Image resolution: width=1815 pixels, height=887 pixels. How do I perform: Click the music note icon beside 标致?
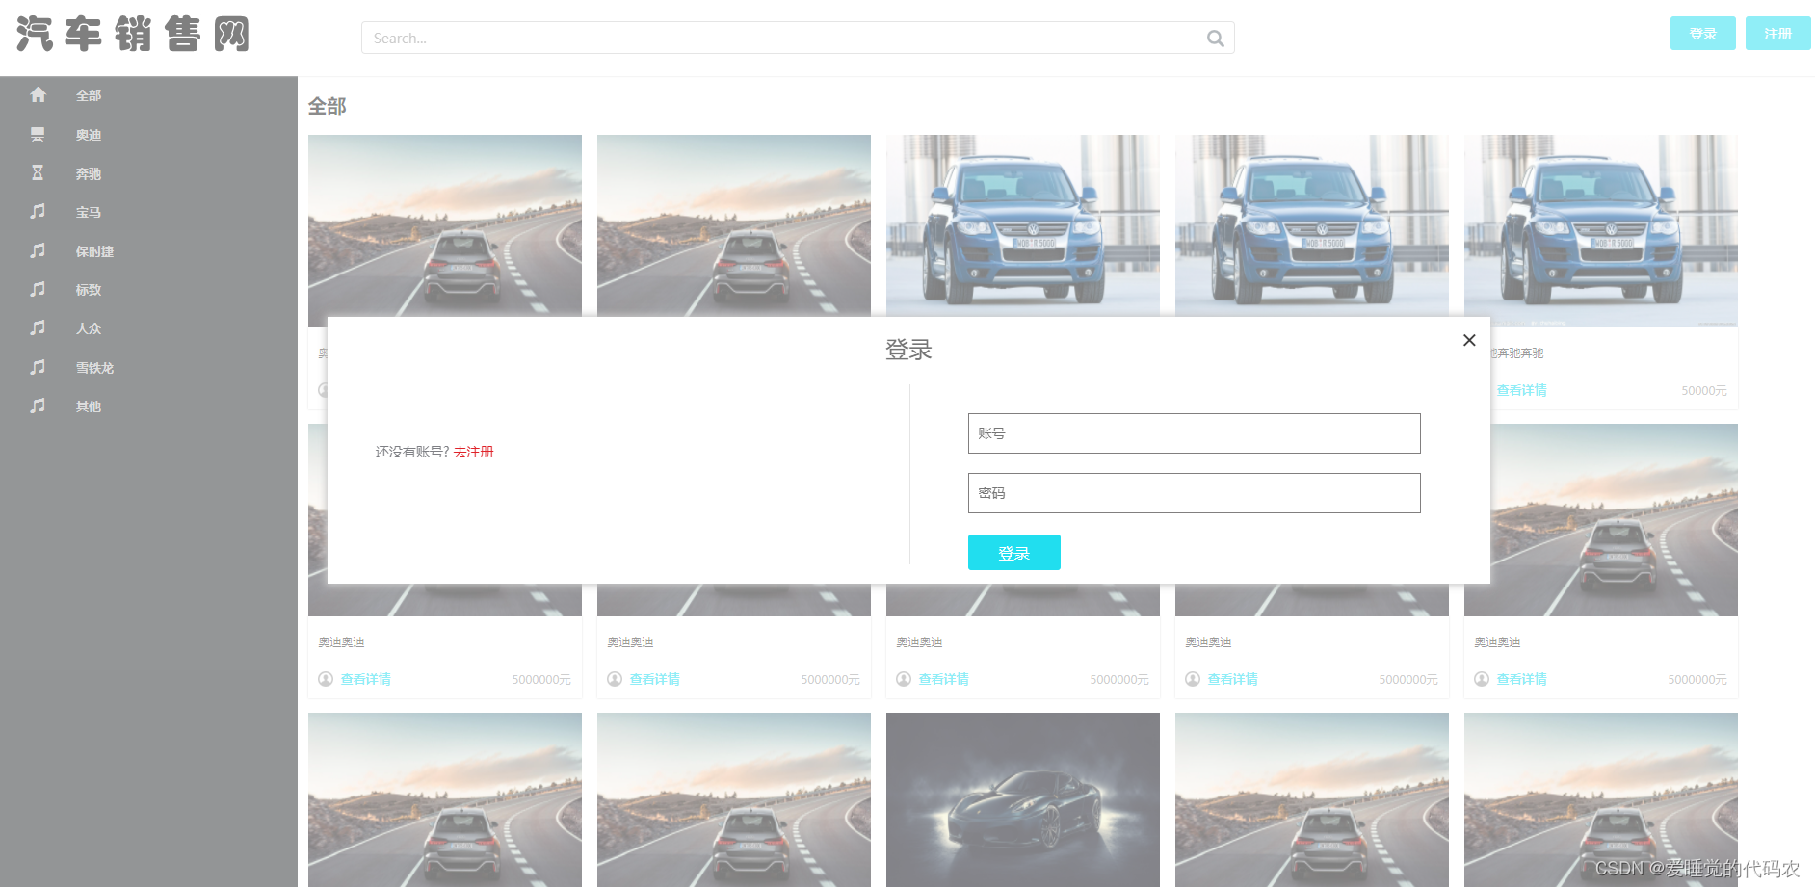[38, 289]
